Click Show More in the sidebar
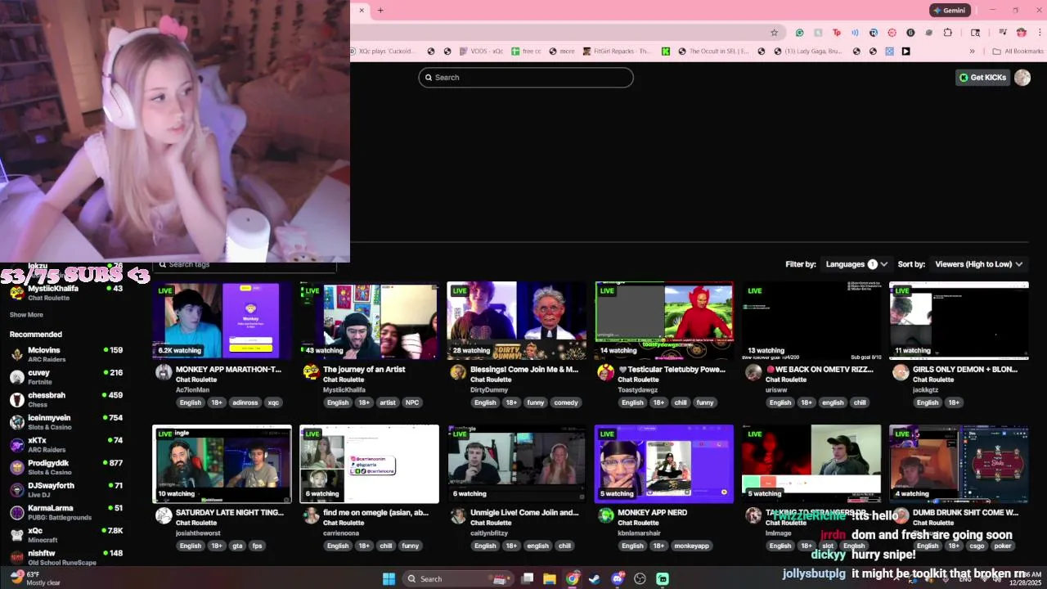 [x=26, y=314]
